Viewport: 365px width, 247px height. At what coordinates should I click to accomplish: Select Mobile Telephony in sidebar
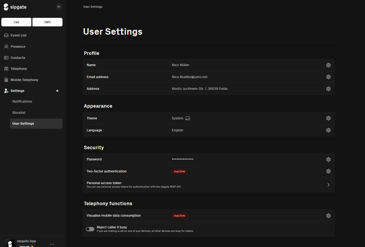[24, 80]
